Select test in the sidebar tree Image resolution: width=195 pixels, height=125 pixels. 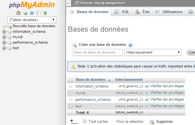tap(16, 48)
